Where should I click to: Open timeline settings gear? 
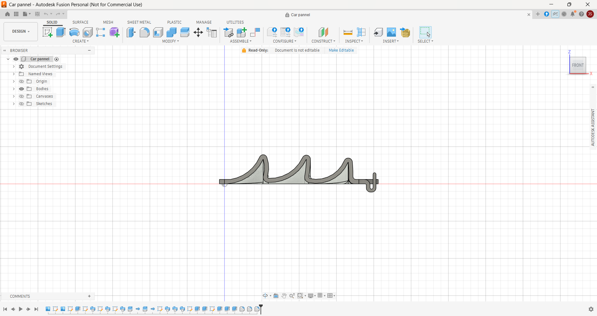(x=591, y=309)
